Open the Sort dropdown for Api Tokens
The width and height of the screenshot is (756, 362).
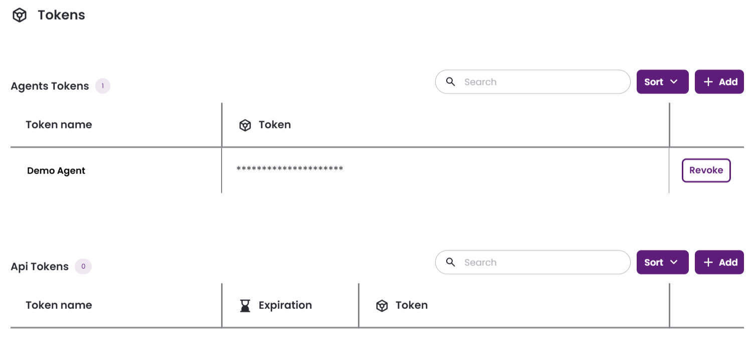point(662,262)
